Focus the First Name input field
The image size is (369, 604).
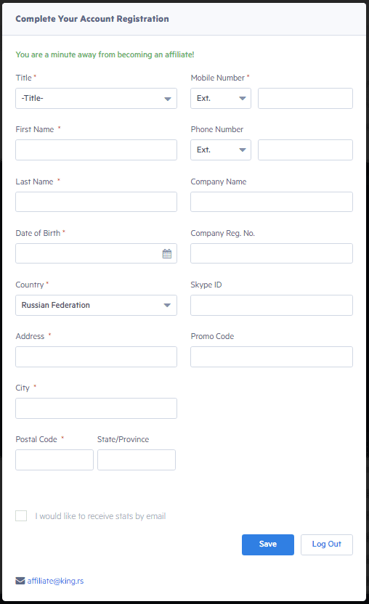[x=96, y=150]
